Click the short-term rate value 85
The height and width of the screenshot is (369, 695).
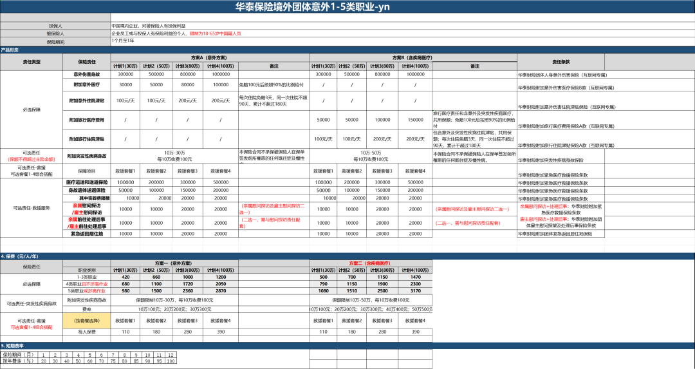click(x=136, y=361)
